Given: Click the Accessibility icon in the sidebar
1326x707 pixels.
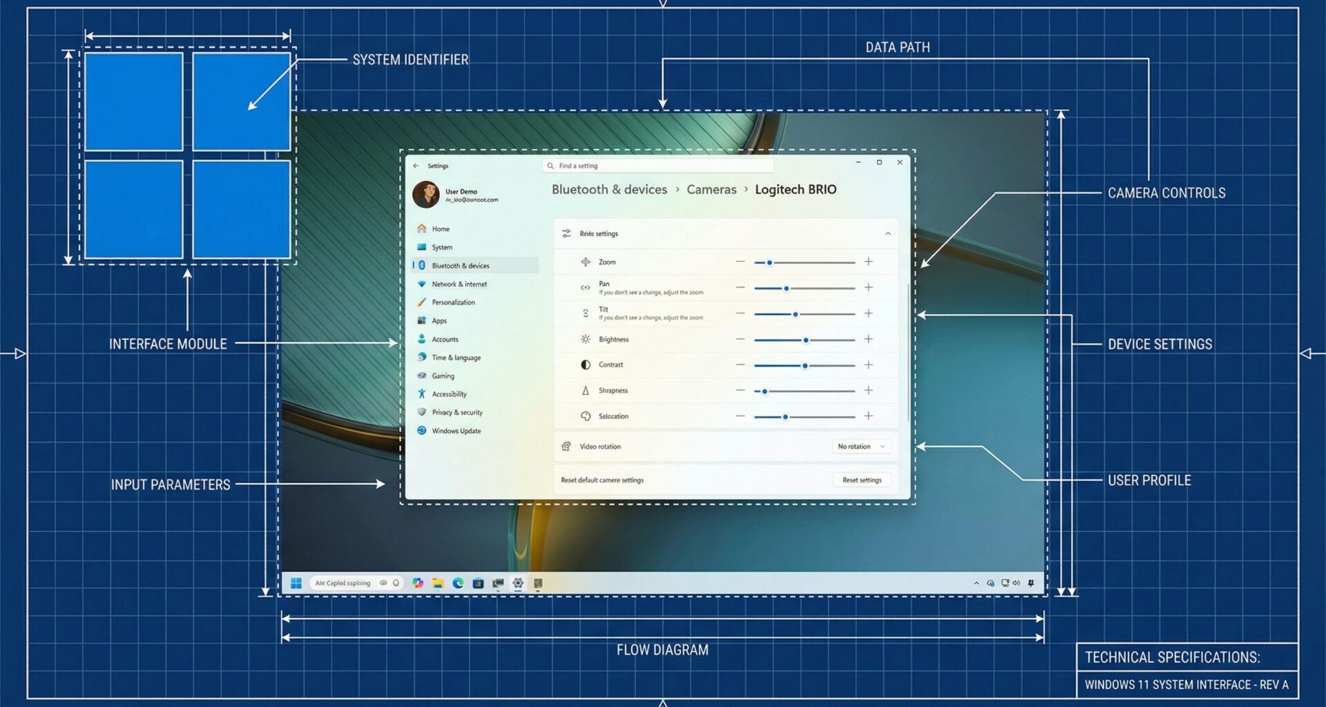Looking at the screenshot, I should pyautogui.click(x=422, y=394).
